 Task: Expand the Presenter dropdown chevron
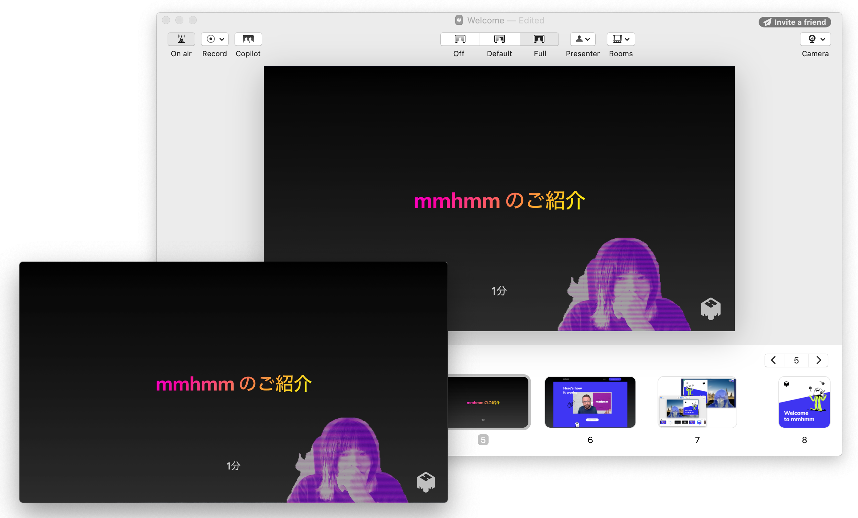click(x=588, y=39)
